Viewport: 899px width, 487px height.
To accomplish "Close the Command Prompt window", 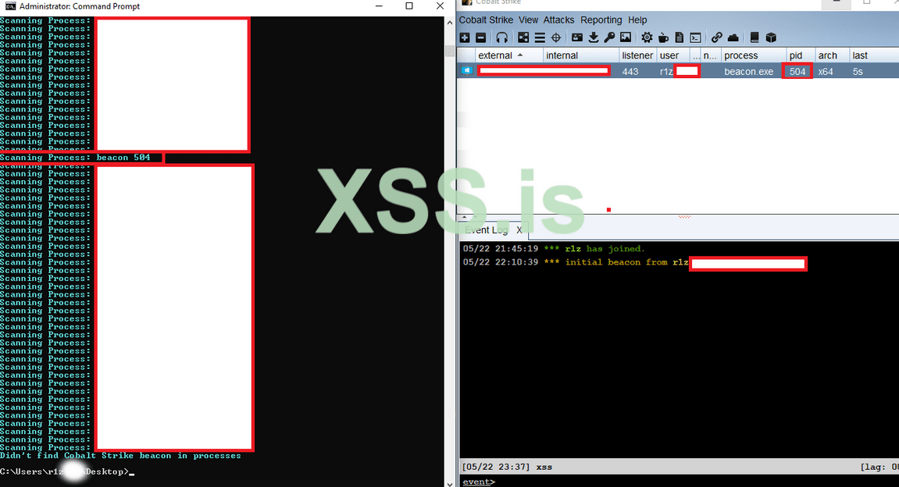I will click(440, 5).
